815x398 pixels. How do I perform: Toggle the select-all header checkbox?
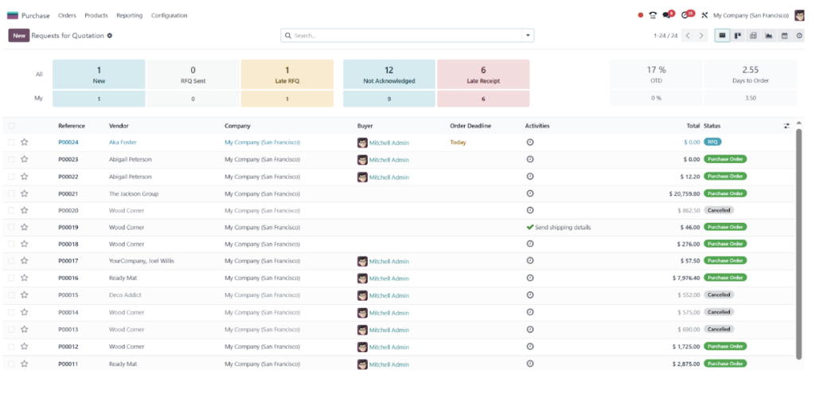click(x=11, y=126)
